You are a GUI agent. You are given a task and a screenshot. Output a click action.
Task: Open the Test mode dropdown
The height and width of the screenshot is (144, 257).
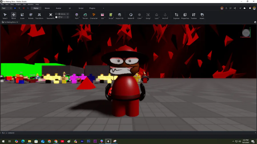(x=7, y=8)
